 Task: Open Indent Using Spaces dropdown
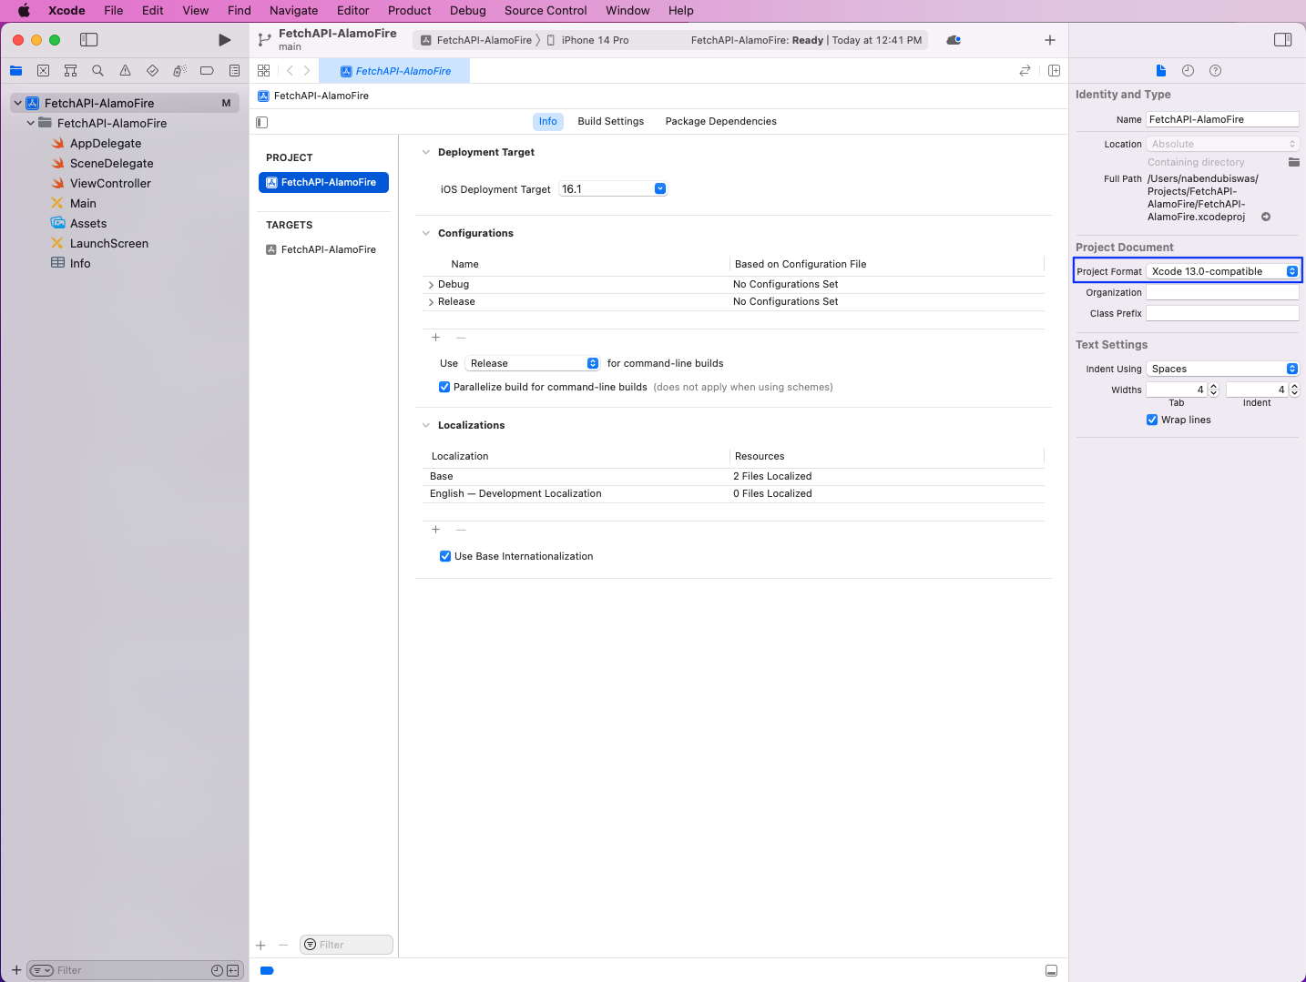click(x=1222, y=369)
